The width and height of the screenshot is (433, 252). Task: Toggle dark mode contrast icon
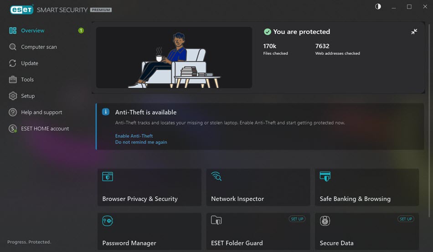point(378,7)
